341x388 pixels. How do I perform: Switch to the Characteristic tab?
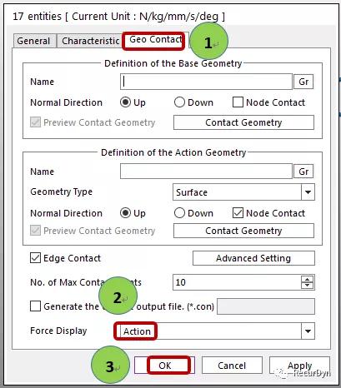[91, 41]
